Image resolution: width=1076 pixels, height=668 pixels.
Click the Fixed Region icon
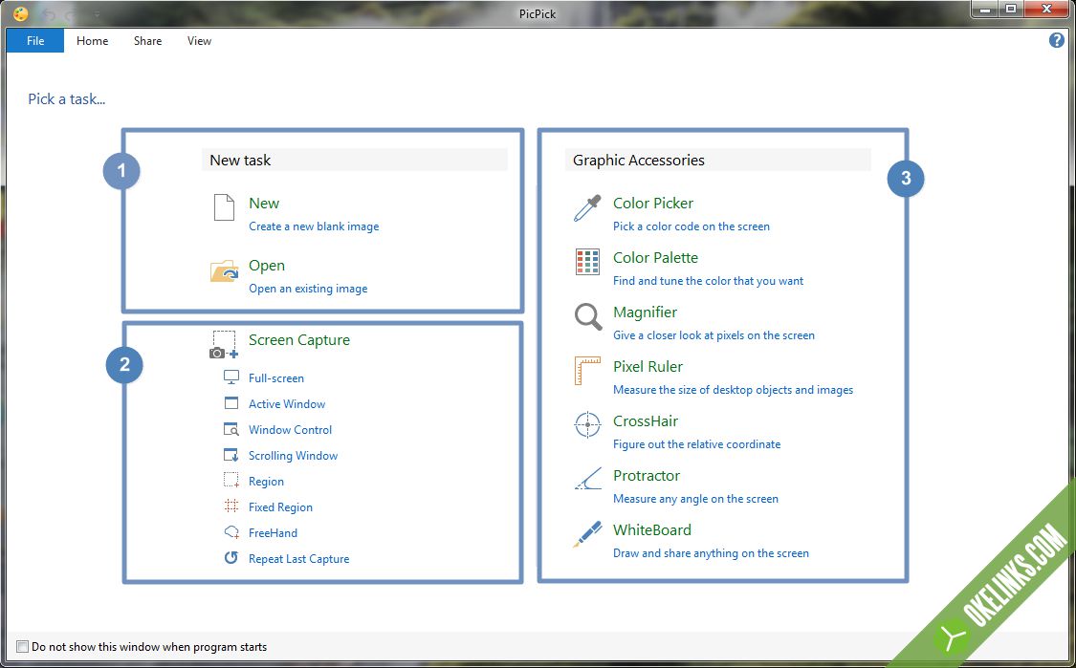tap(231, 506)
